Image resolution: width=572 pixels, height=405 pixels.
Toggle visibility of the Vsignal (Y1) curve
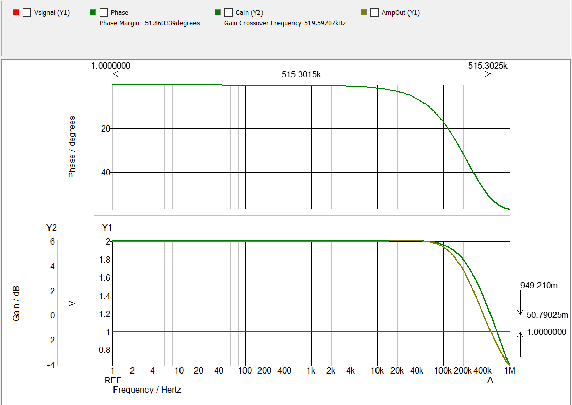[x=26, y=12]
